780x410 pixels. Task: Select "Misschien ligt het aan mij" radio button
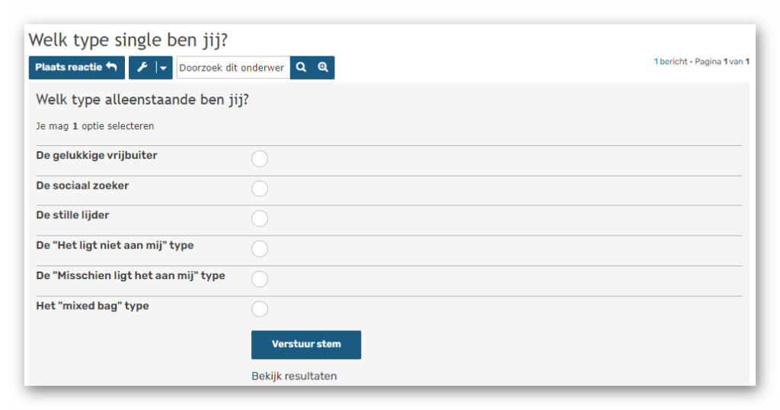(x=260, y=279)
